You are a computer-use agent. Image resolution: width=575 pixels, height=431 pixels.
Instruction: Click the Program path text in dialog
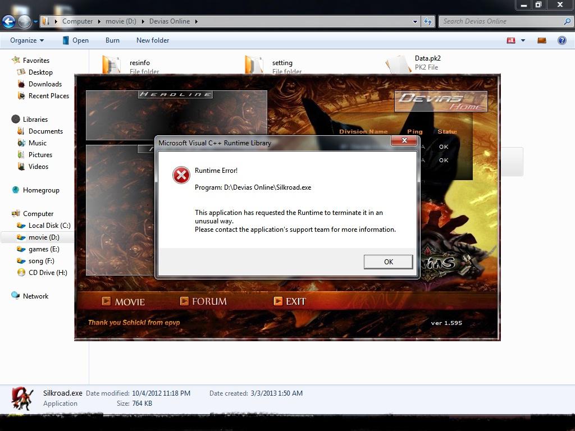(253, 187)
